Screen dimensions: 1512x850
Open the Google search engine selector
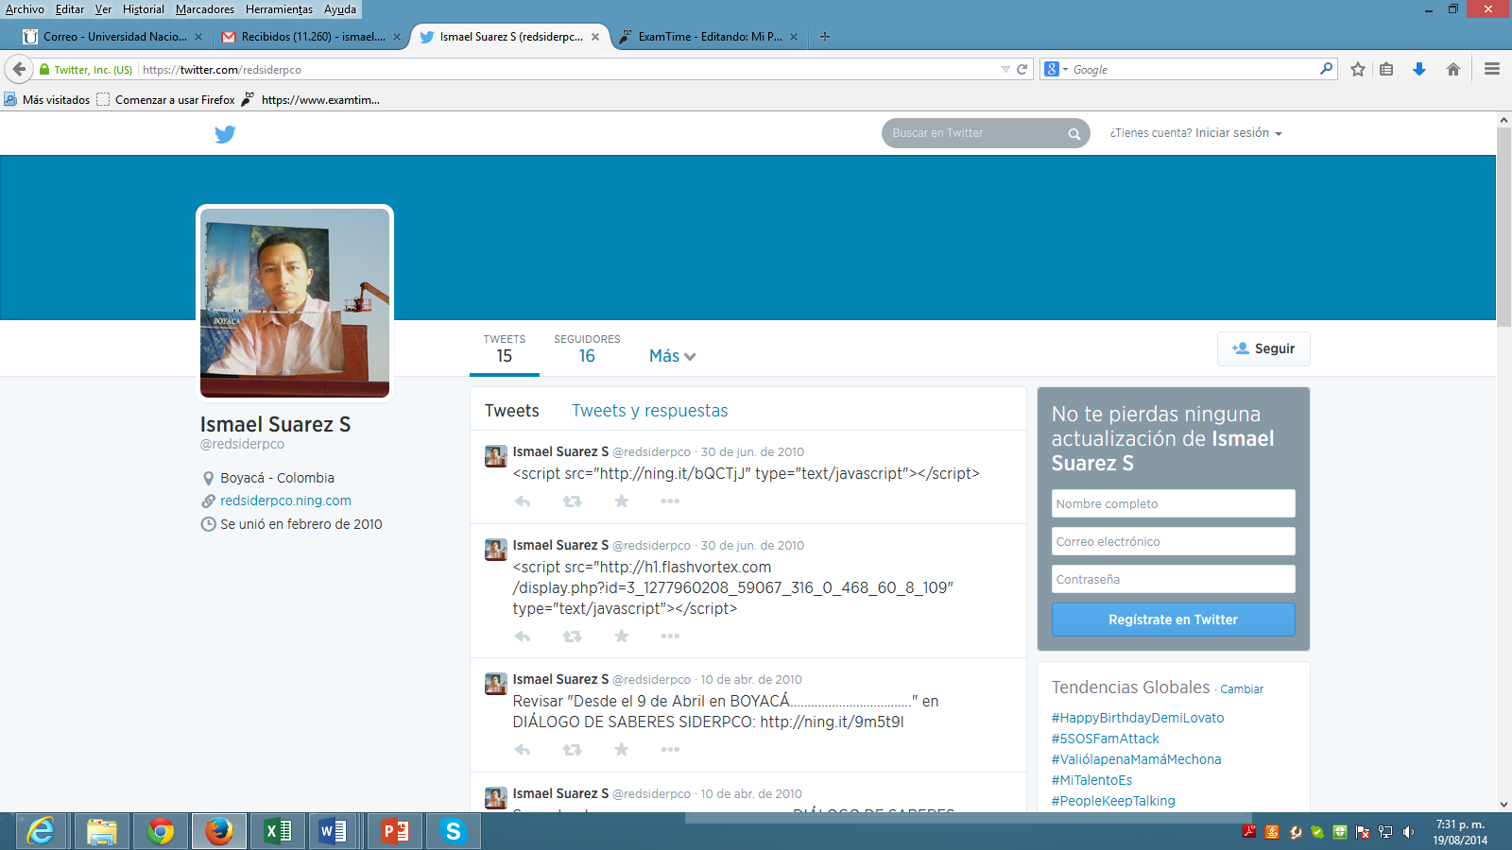pyautogui.click(x=1055, y=69)
